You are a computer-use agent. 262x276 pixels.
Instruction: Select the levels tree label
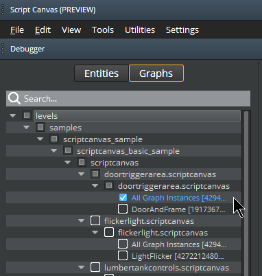[x=47, y=116]
